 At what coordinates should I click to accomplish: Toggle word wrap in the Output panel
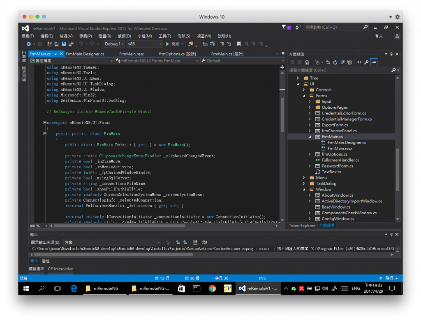204,242
